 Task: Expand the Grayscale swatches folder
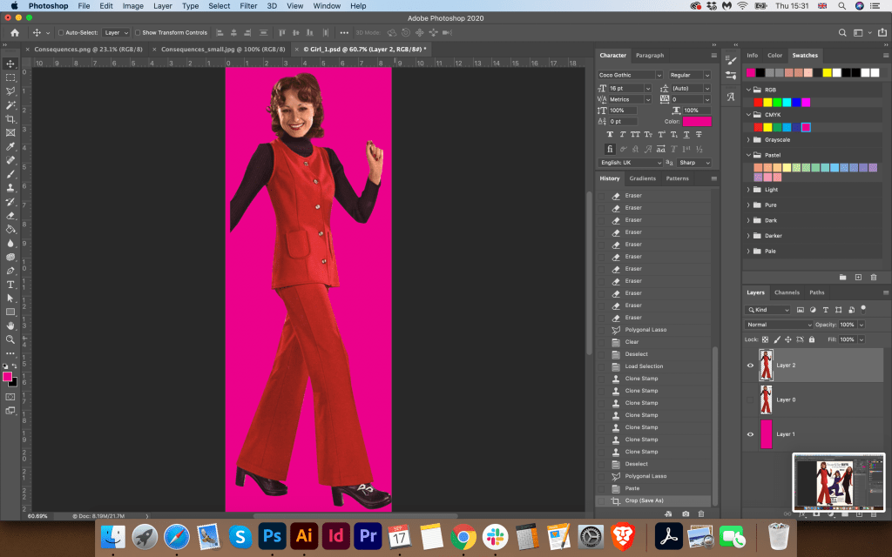pos(748,139)
